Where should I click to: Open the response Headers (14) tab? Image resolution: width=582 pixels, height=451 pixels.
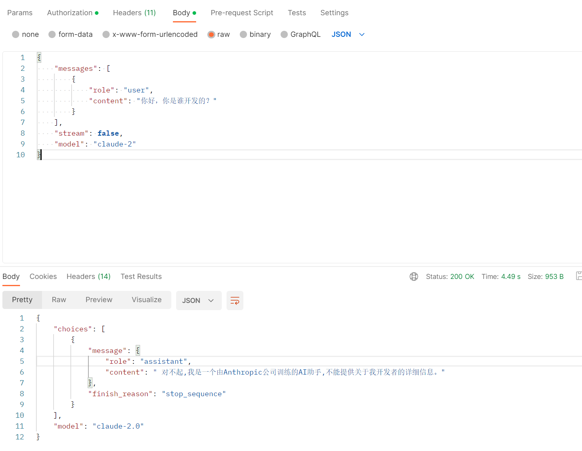click(88, 277)
